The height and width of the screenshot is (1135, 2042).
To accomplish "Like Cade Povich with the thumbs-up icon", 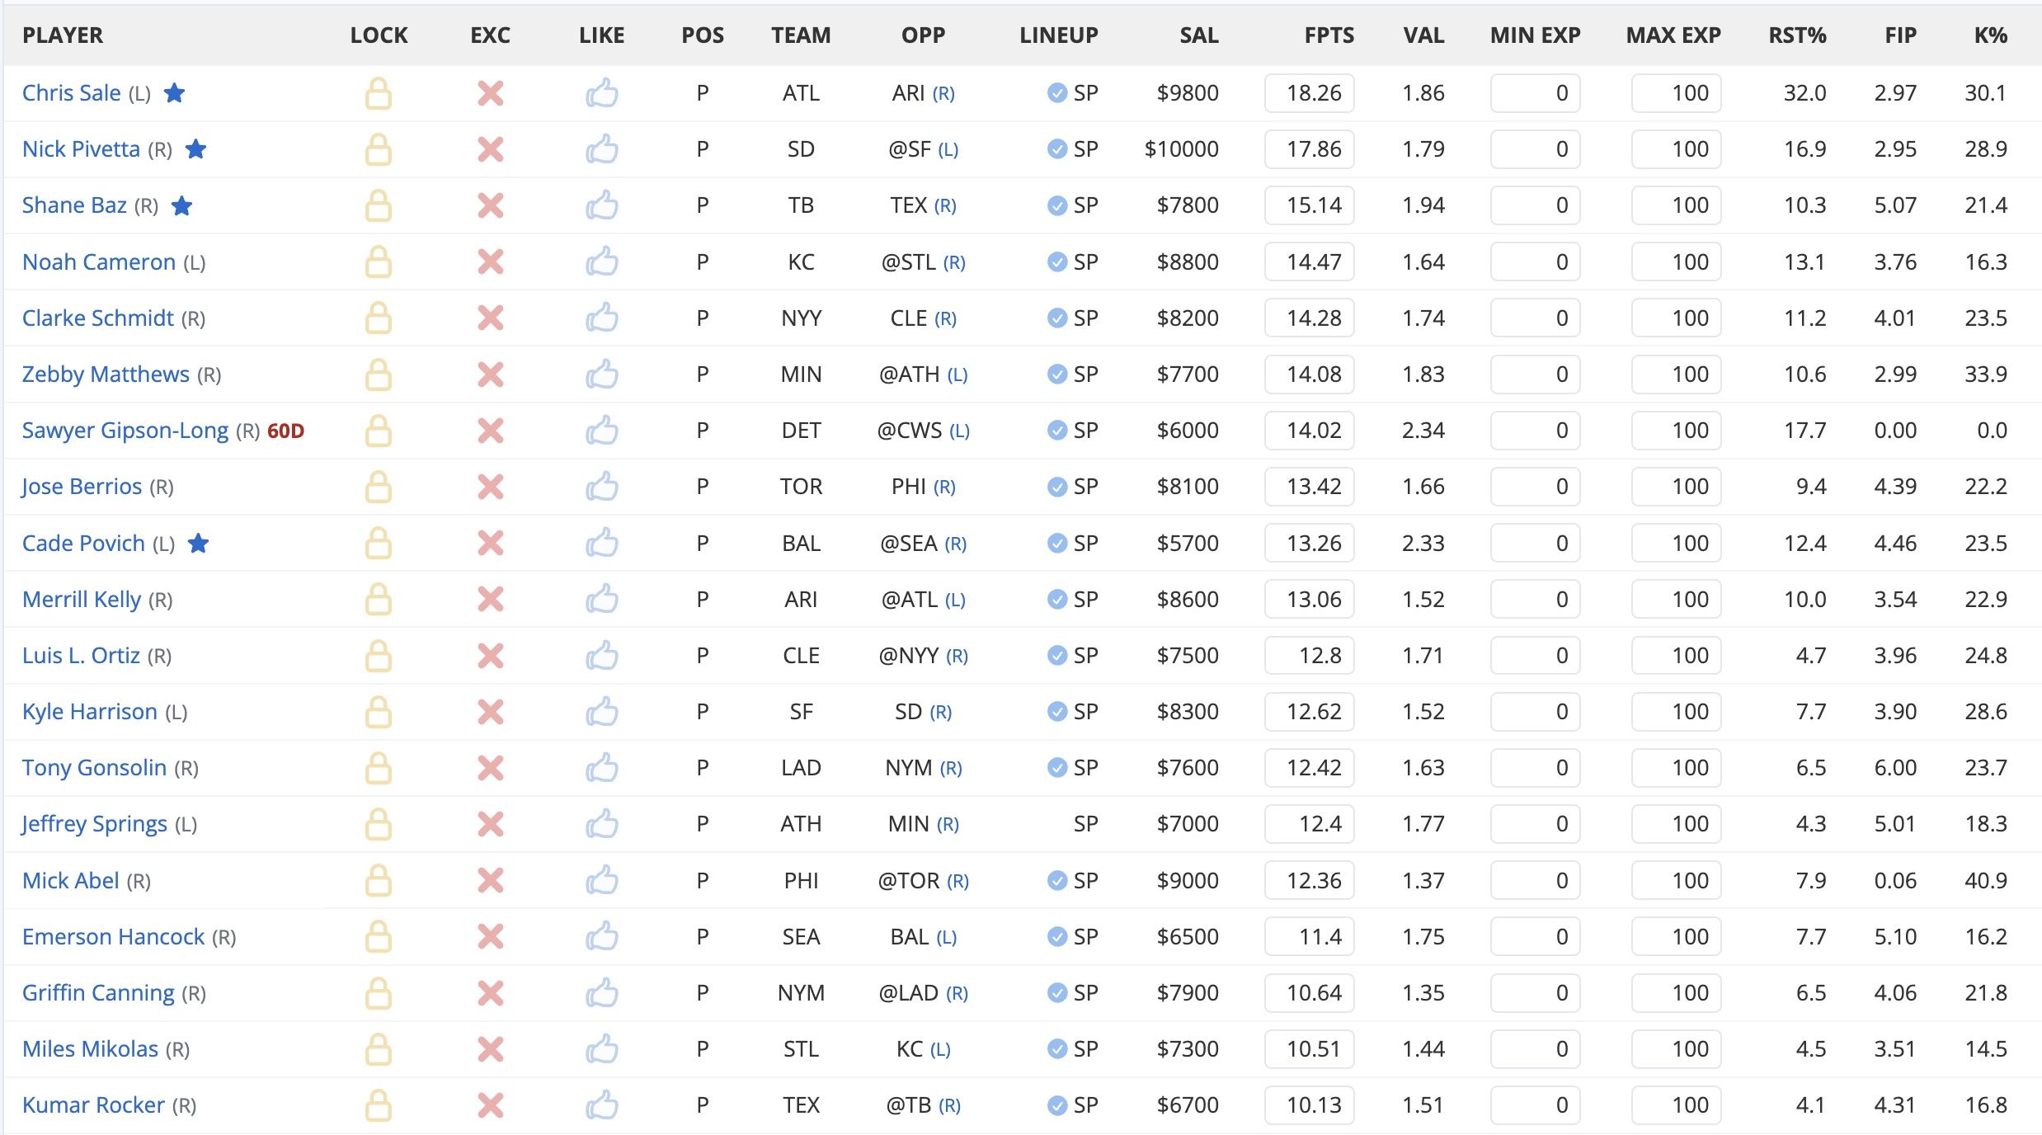I will click(602, 543).
